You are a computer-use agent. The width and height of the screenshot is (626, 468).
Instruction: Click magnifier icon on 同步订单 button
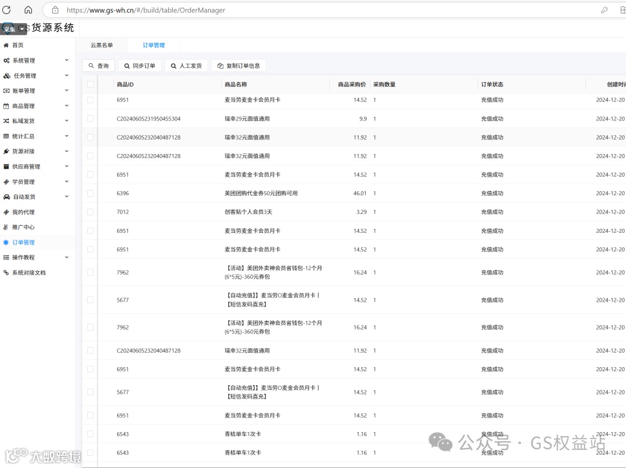127,66
